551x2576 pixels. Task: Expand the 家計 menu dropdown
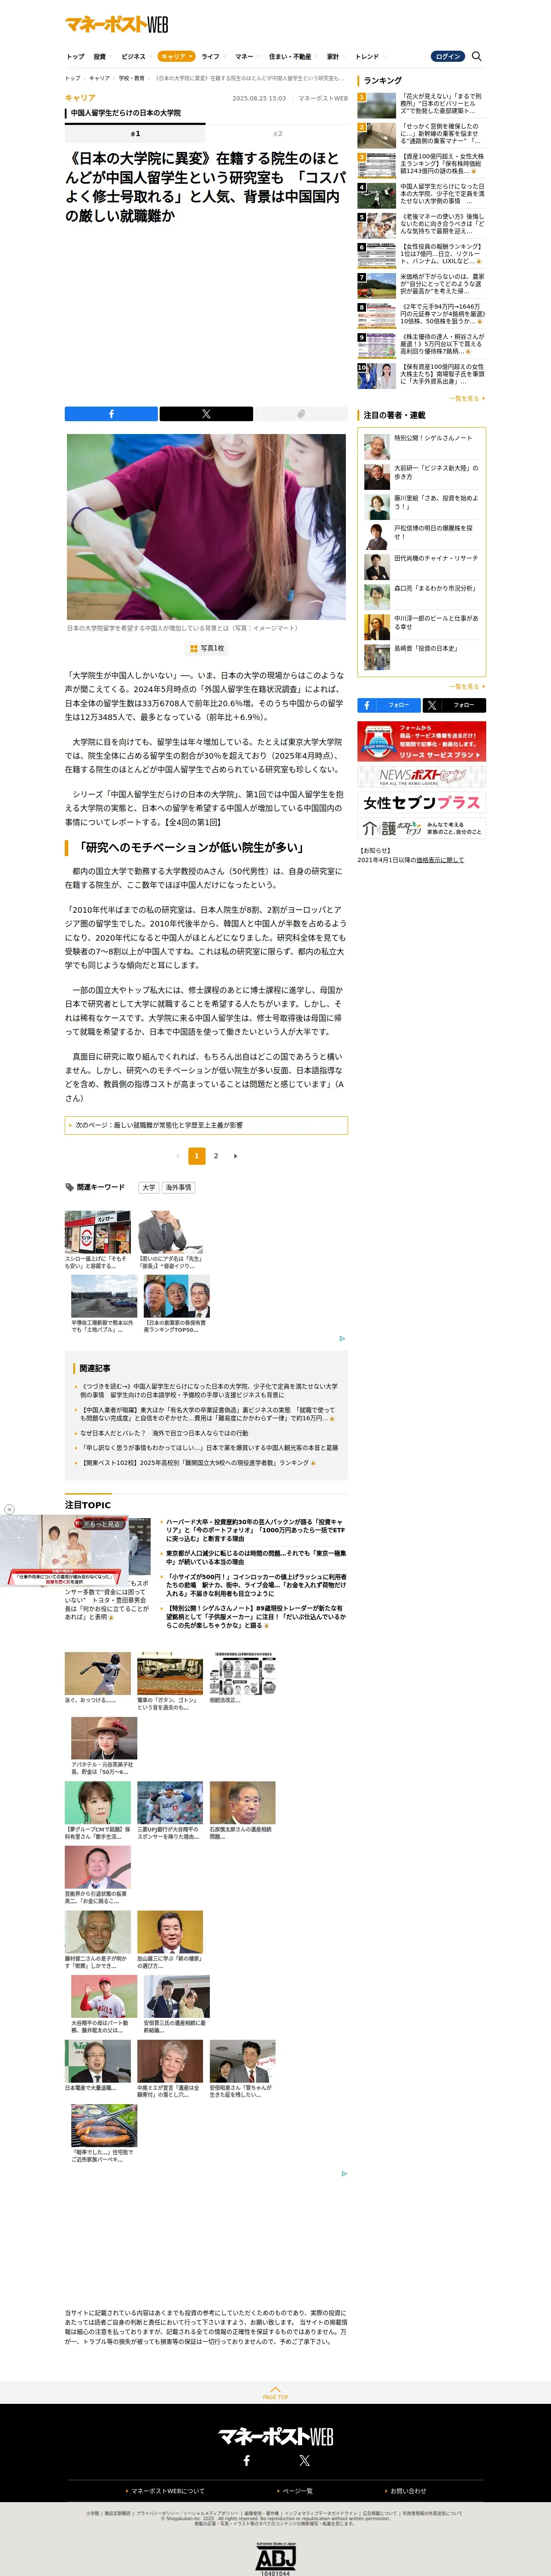pos(335,57)
